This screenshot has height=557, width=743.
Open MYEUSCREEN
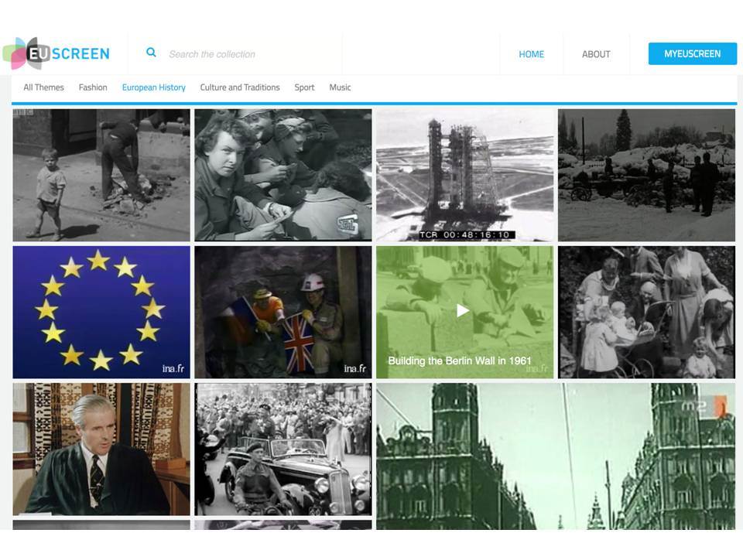[692, 54]
